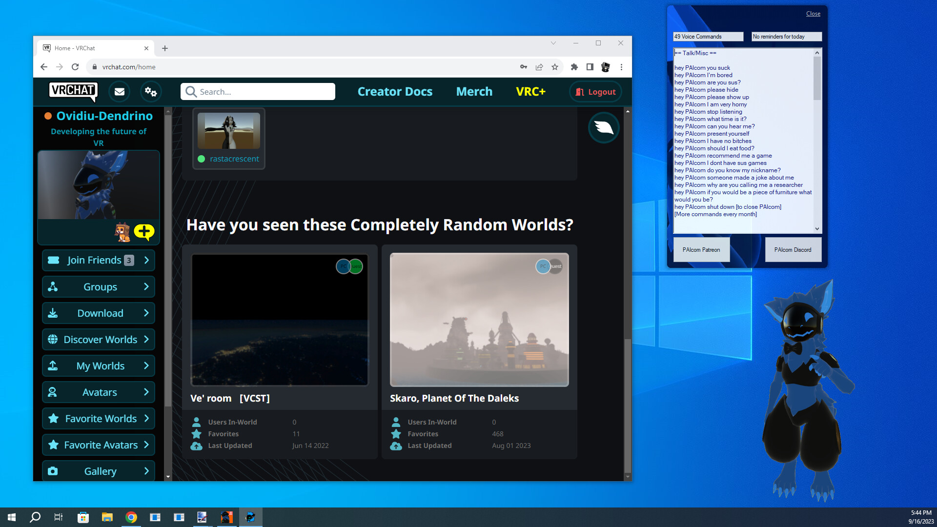This screenshot has height=527, width=937.
Task: Click the rastacrescent friend thumbnail
Action: point(228,132)
